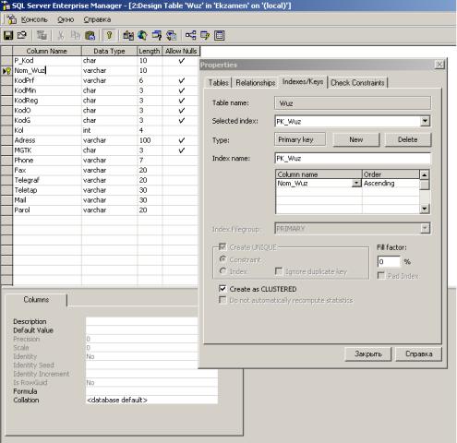
Task: Toggle Allow Nulls for KodPrf
Action: click(x=182, y=80)
